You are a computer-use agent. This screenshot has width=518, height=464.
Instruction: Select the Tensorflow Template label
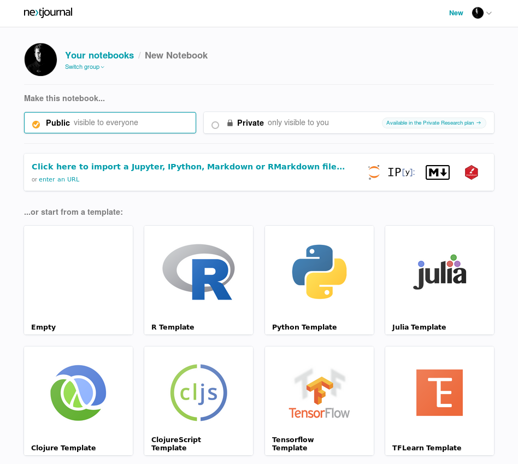[x=293, y=444]
